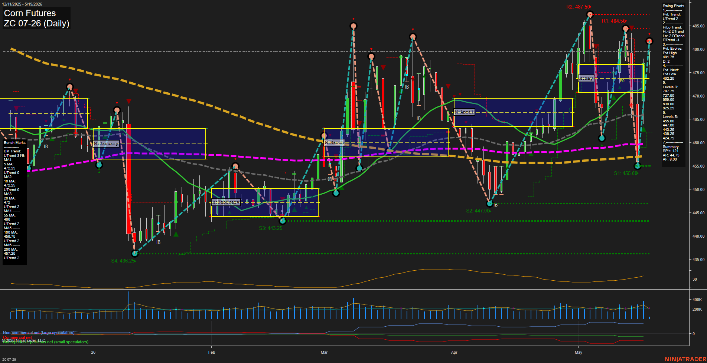Click 450.00 on the price axis
The height and width of the screenshot is (363, 707).
point(698,189)
